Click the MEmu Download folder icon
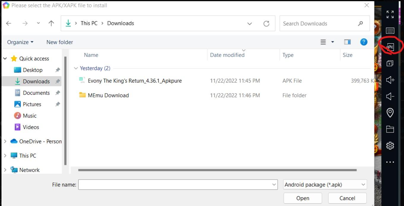Viewport: 404px width, 206px height. pos(82,95)
